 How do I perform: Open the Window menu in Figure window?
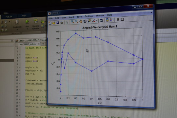(x=100, y=15)
